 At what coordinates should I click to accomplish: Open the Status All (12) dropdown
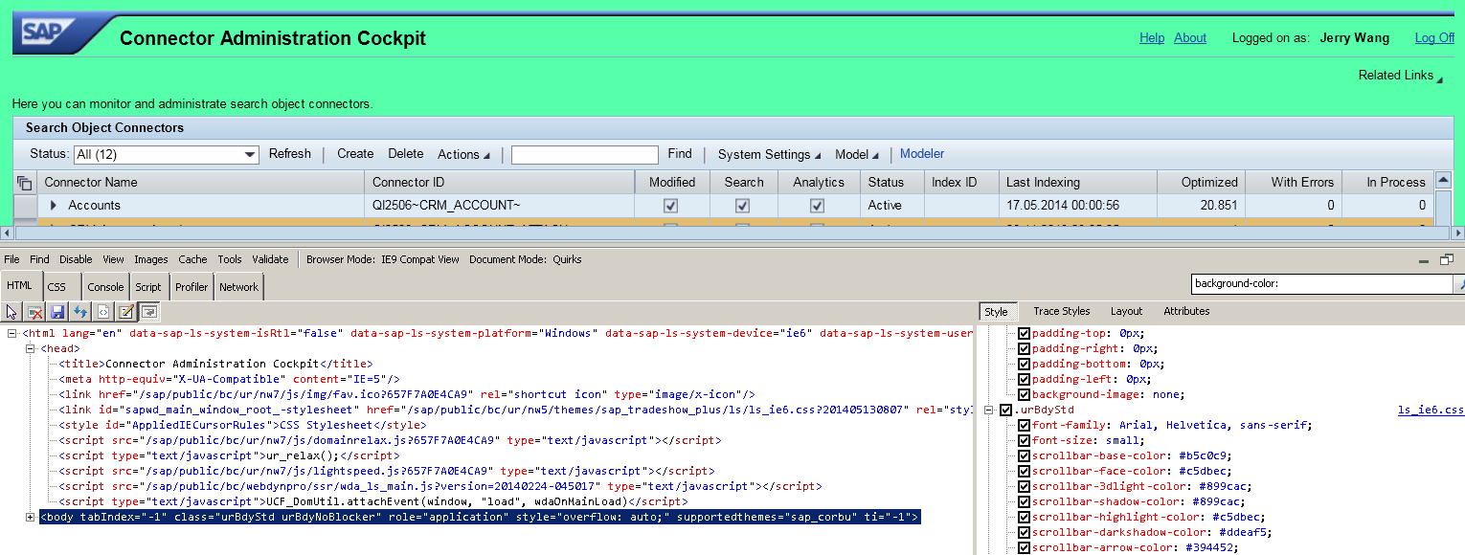(166, 154)
